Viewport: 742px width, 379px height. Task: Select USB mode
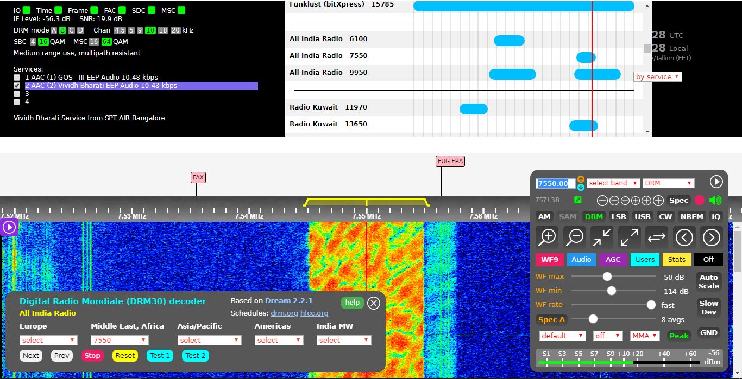(643, 216)
